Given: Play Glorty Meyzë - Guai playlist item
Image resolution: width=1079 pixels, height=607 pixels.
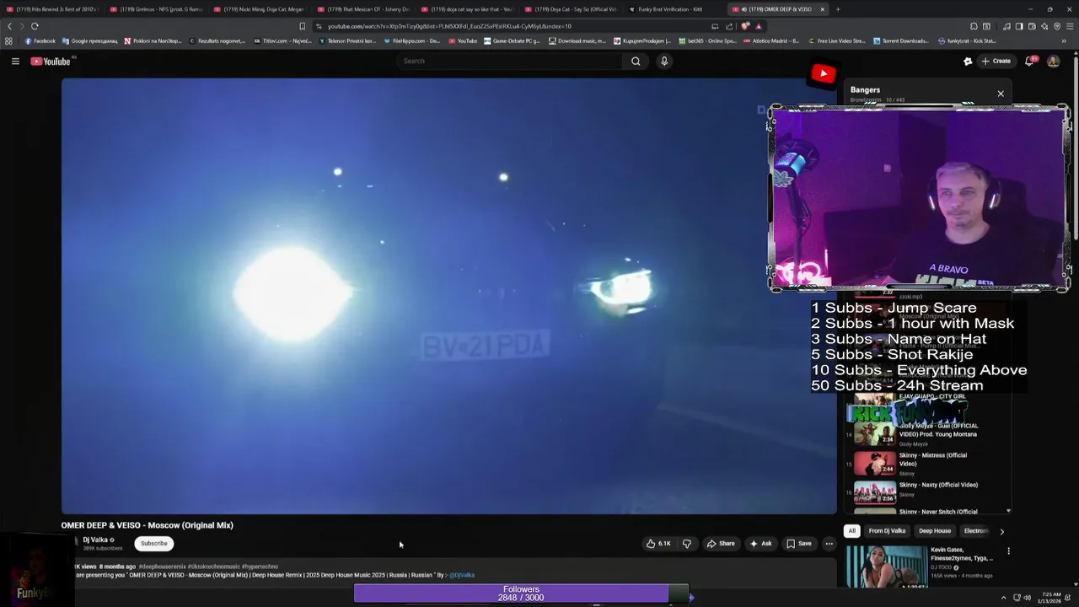Looking at the screenshot, I should click(x=927, y=433).
